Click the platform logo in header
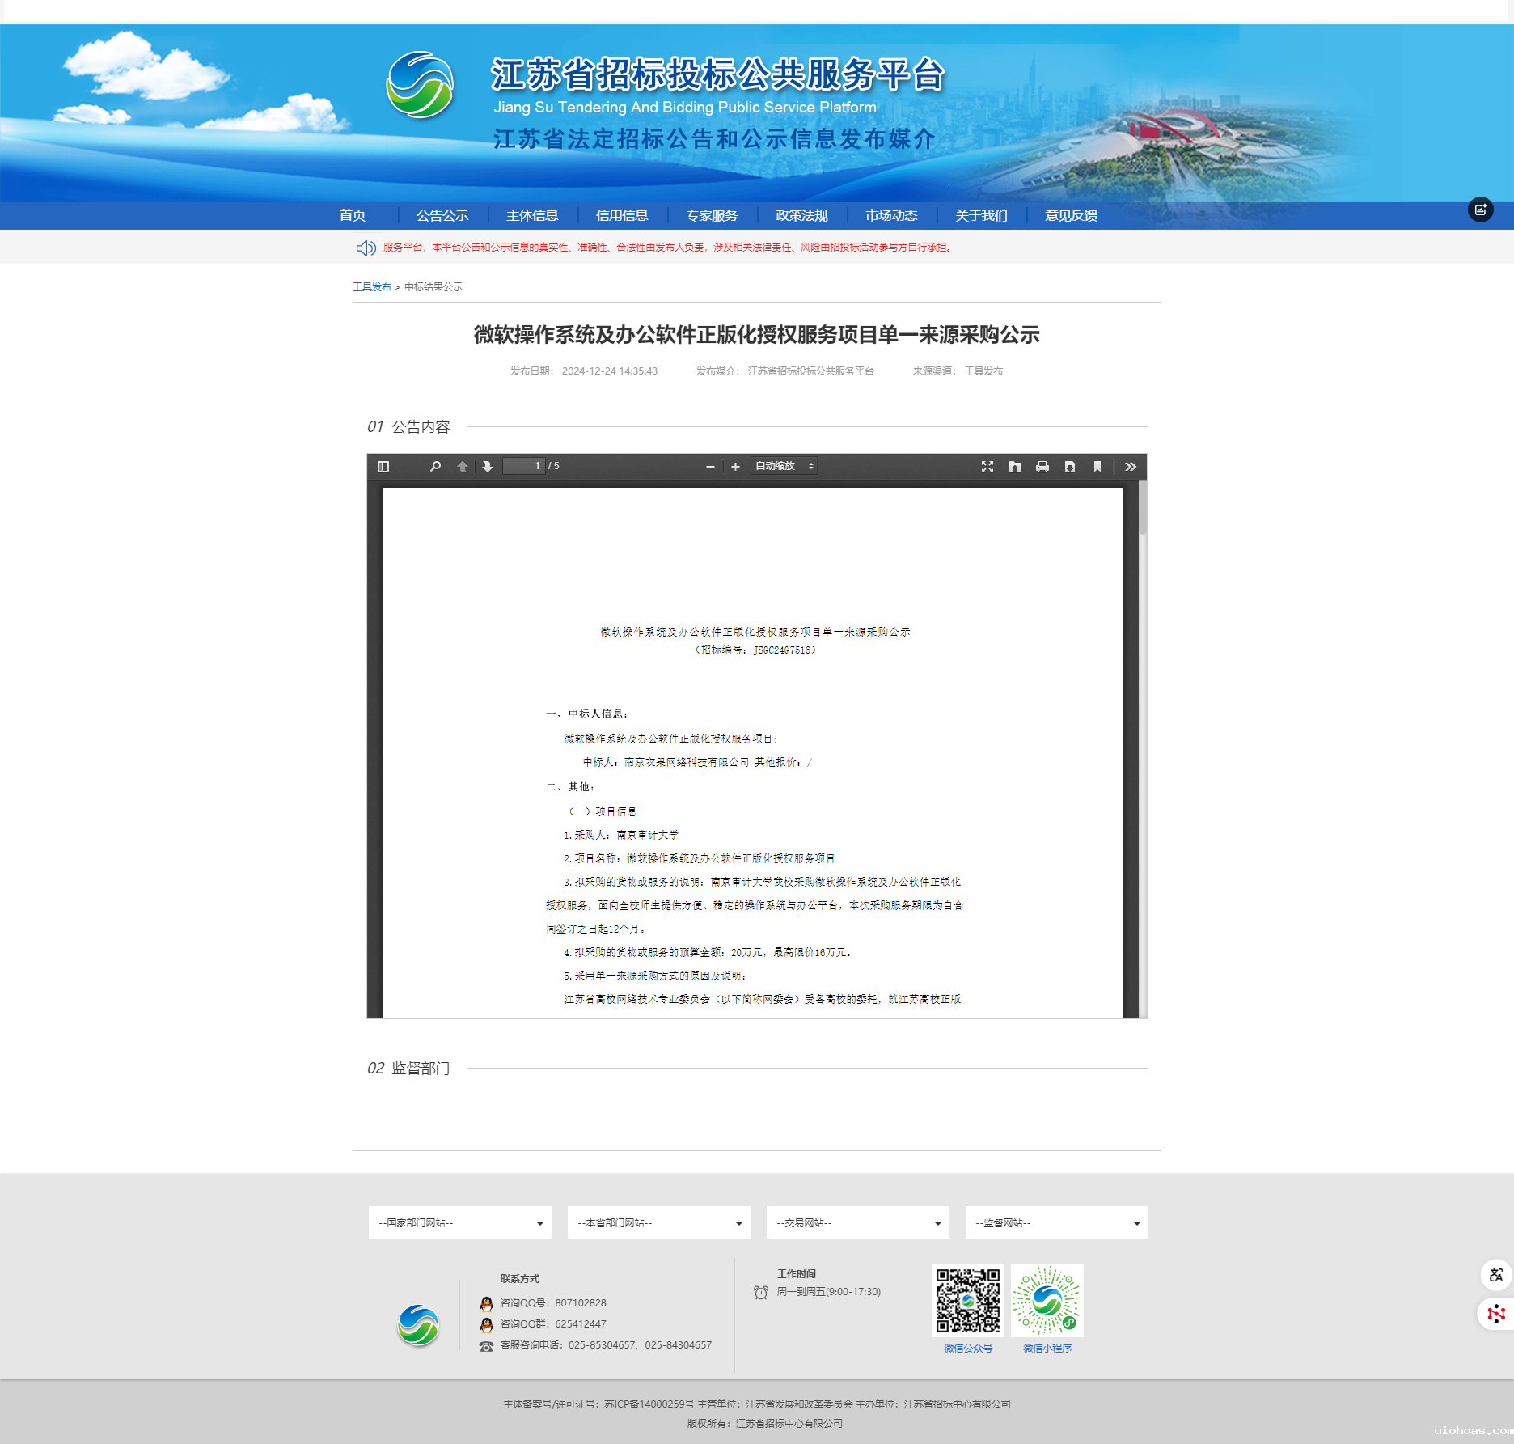This screenshot has width=1514, height=1444. pyautogui.click(x=419, y=85)
